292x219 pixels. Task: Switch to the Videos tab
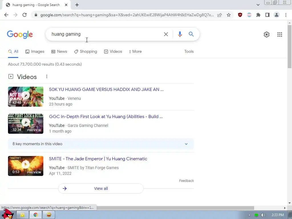pos(113,52)
